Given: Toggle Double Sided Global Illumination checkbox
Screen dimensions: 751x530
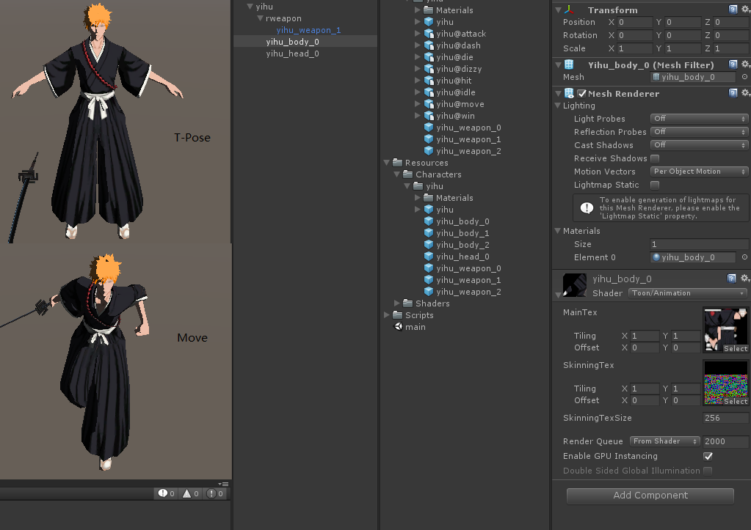Looking at the screenshot, I should 708,471.
